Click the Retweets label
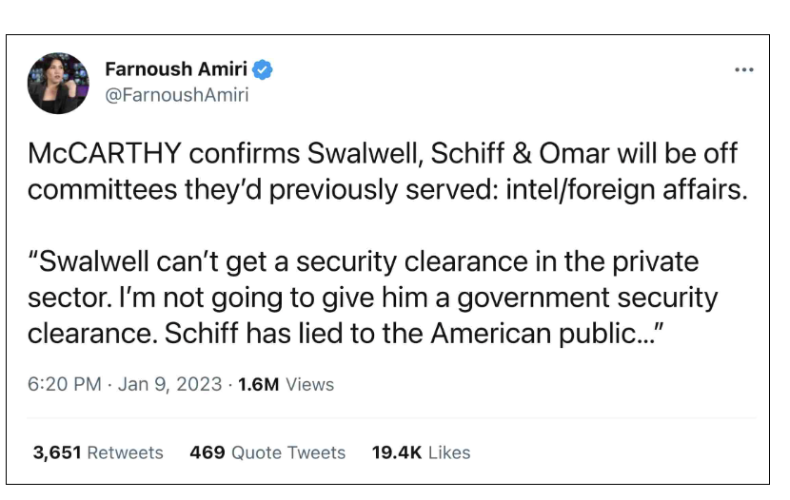Viewport: 790px width, 500px height. pos(126,452)
